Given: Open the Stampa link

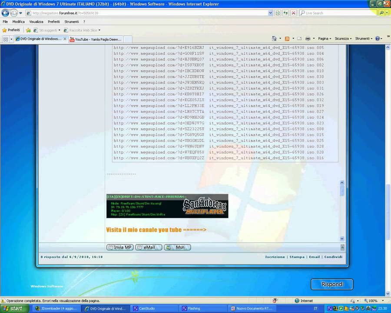Looking at the screenshot, I should [297, 257].
